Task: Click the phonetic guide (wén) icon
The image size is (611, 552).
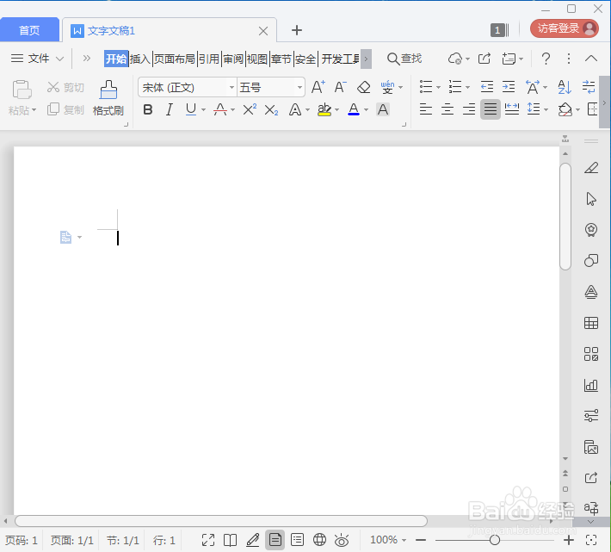Action: tap(387, 87)
